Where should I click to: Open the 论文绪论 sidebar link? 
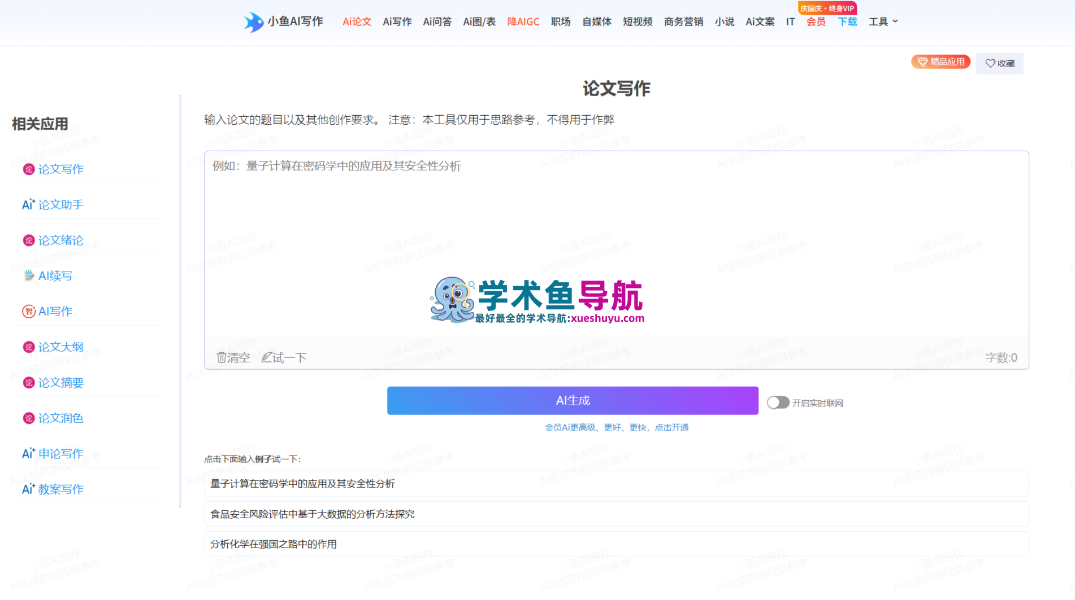pos(61,240)
